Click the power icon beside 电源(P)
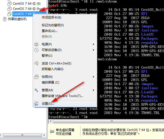The height and width of the screenshot is (139, 164). [36, 44]
